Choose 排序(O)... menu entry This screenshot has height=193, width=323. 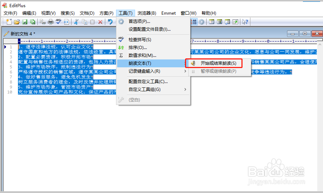pos(153,47)
